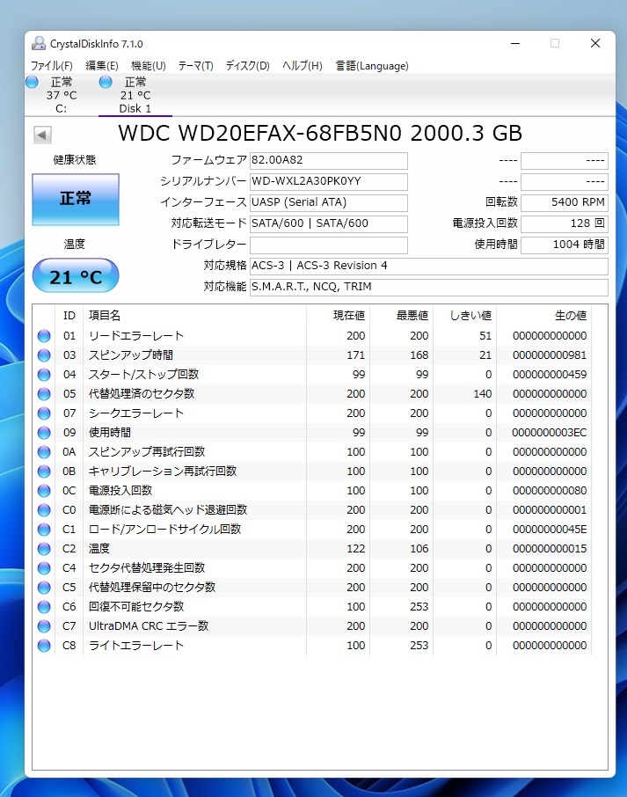The height and width of the screenshot is (797, 627).
Task: Click raw value 00000000045E in C1 row
Action: 550,529
